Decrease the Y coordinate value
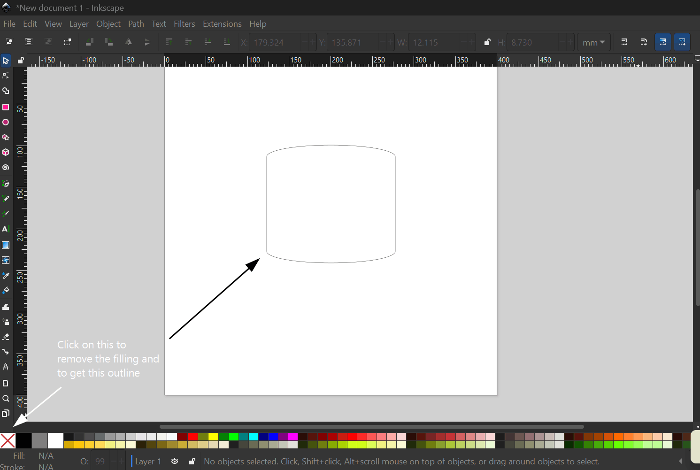The width and height of the screenshot is (700, 470). (382, 42)
